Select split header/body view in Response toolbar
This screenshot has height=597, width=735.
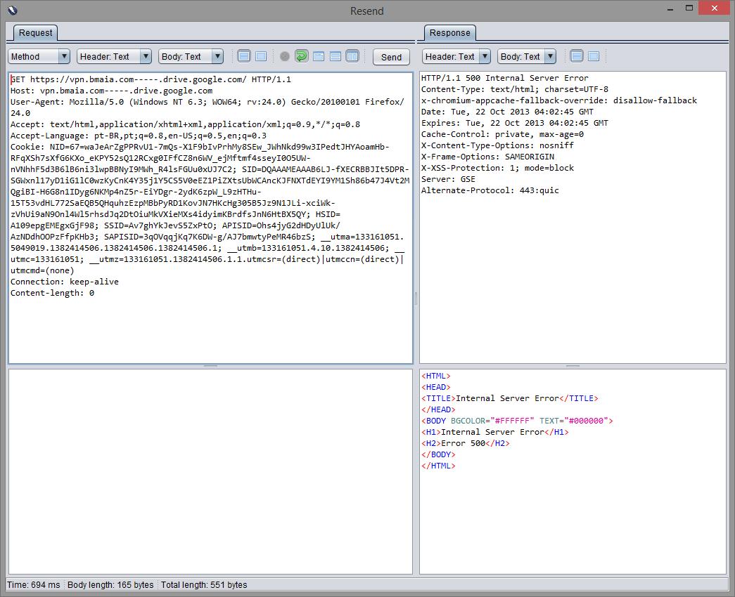pos(577,57)
